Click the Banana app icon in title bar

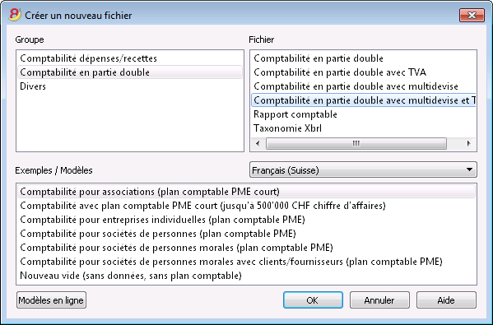pos(15,15)
